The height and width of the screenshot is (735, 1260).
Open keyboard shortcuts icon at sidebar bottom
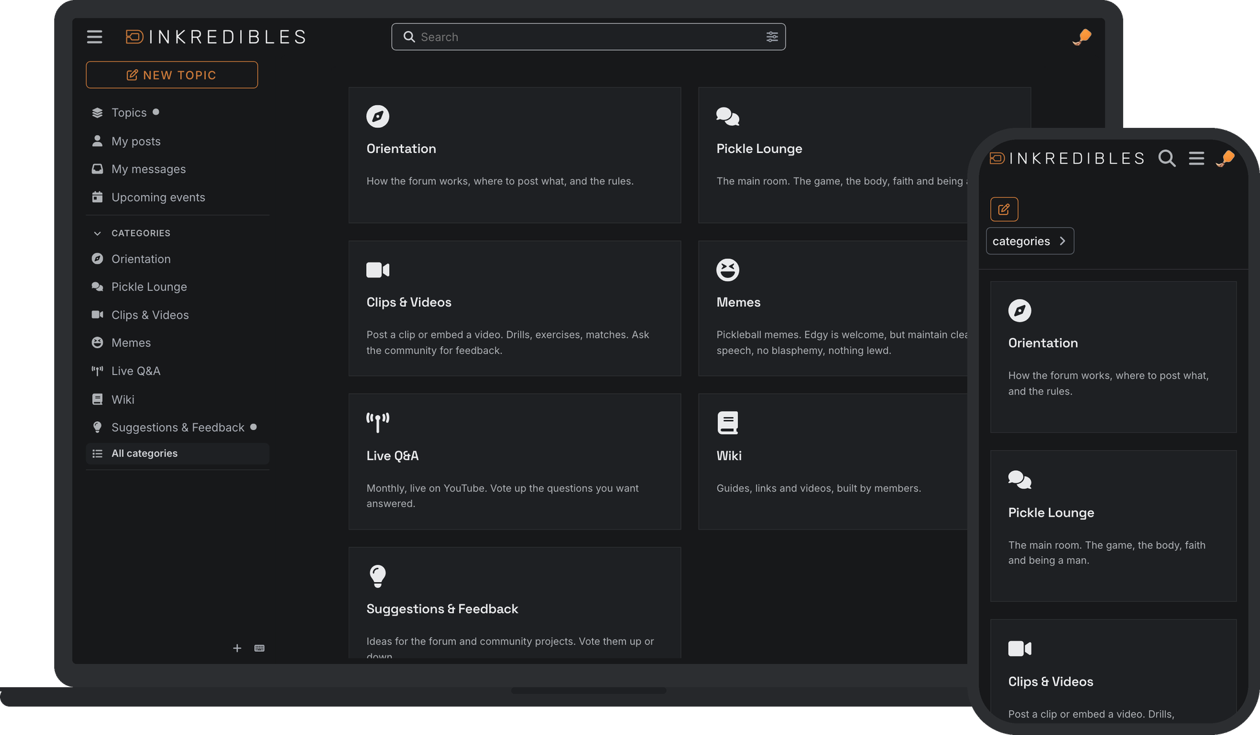[x=259, y=648]
